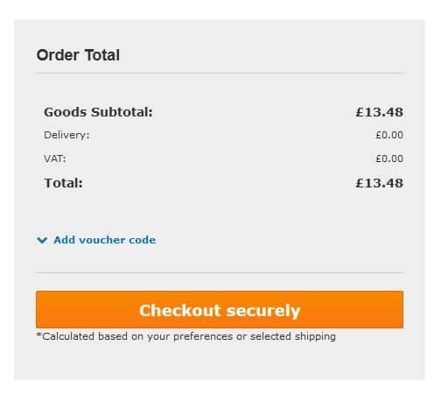Select the Order Total heading
The height and width of the screenshot is (416, 434).
click(x=78, y=55)
